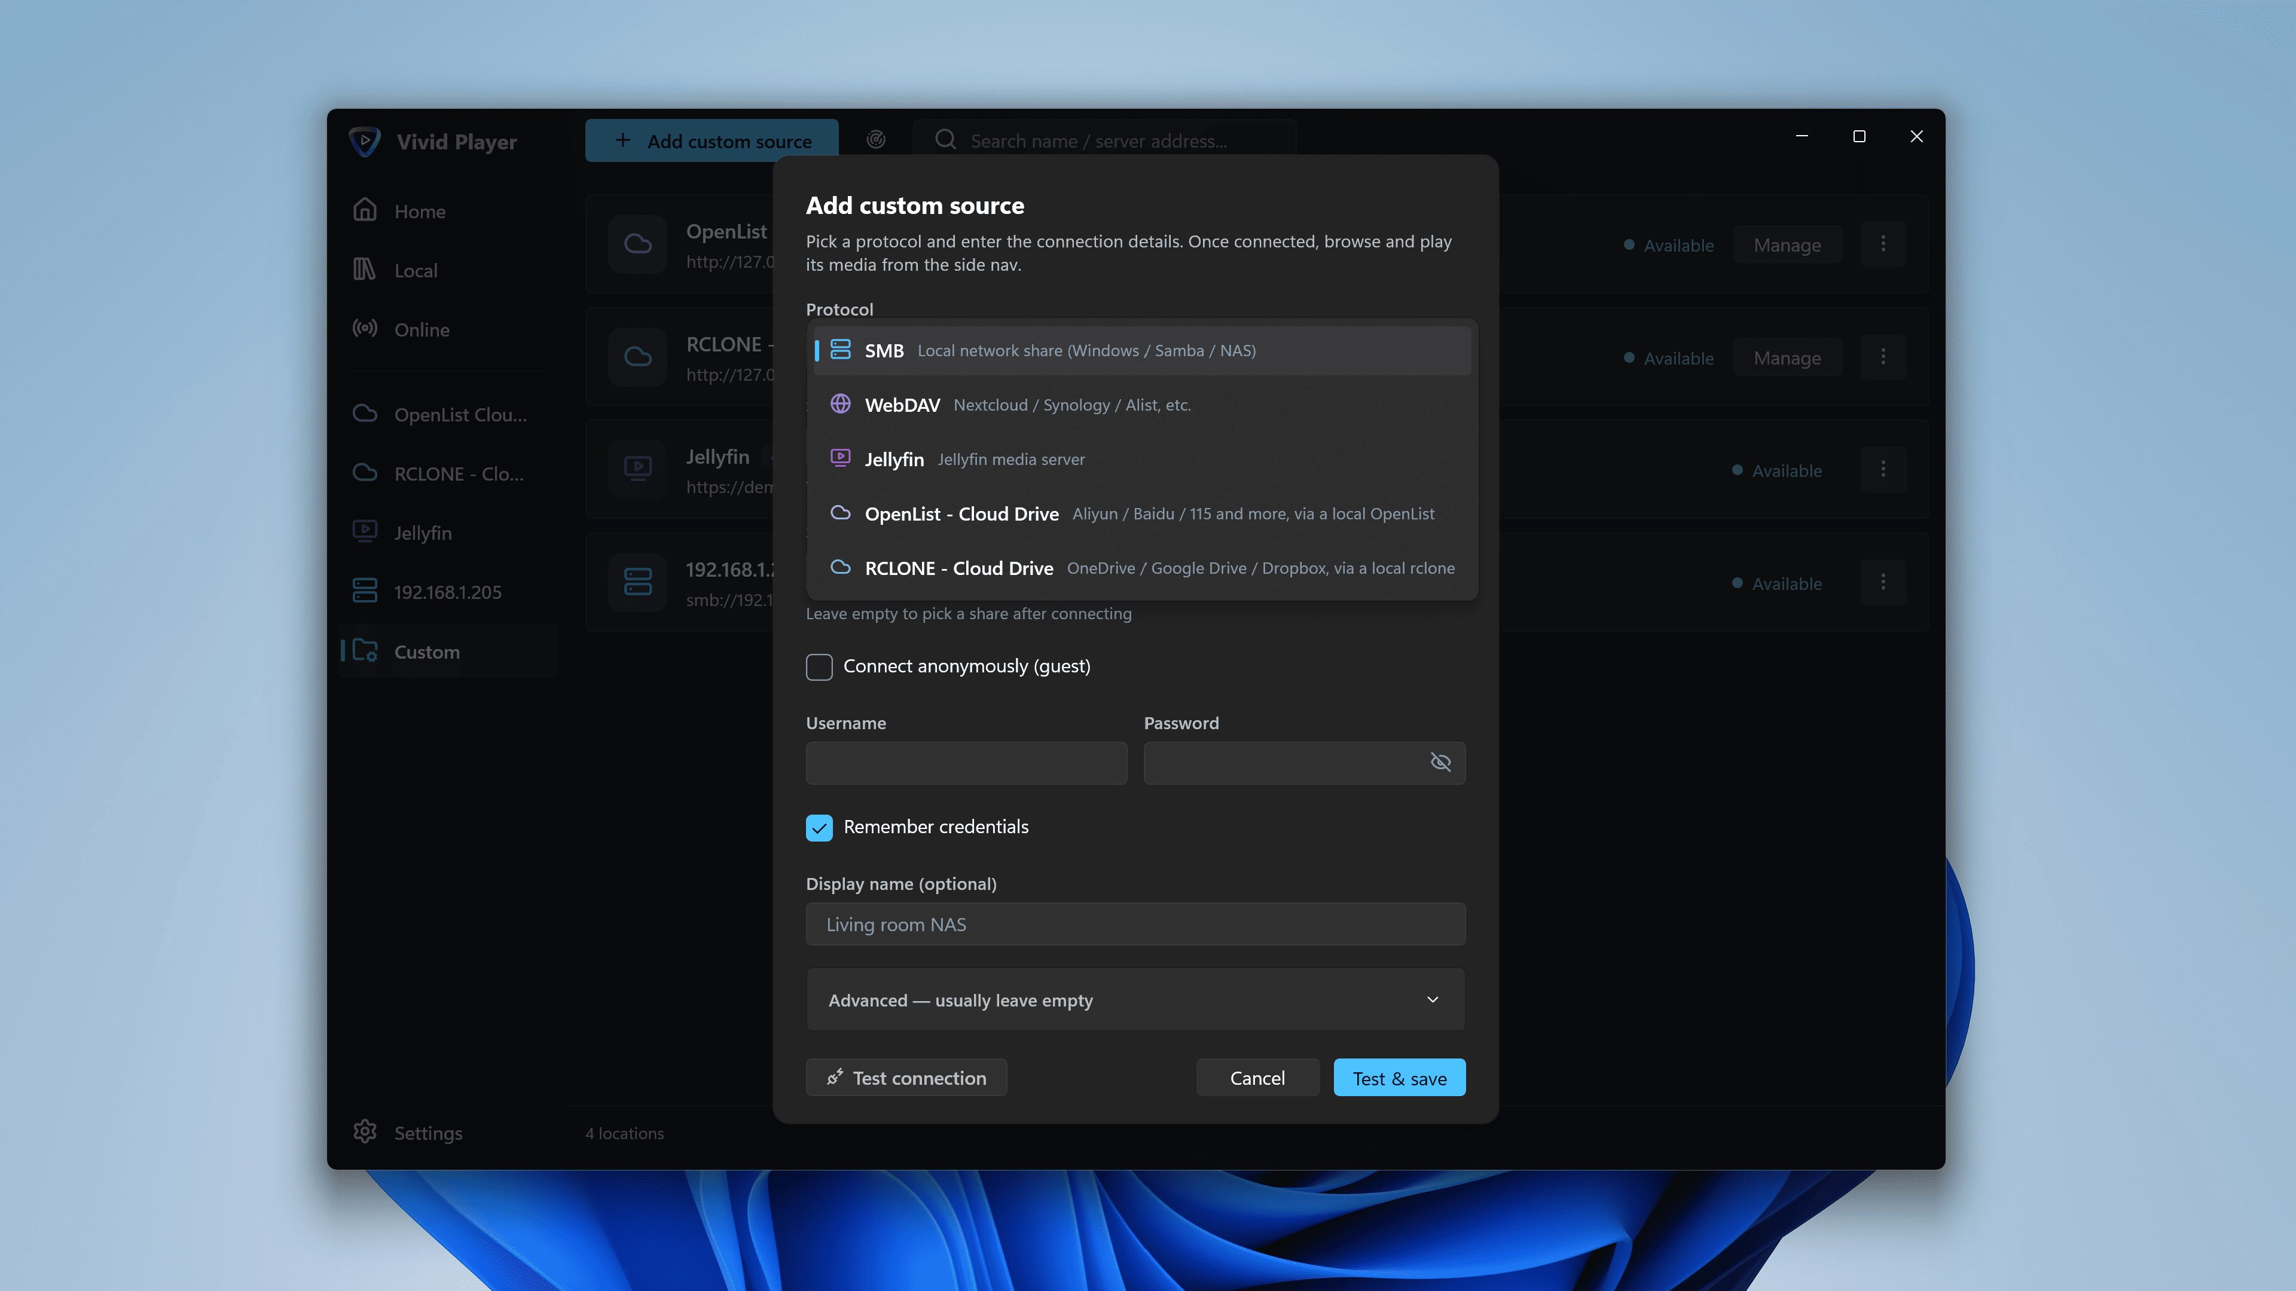Click Available status on the 192.168.1.205 row
The image size is (2296, 1291).
click(1777, 583)
